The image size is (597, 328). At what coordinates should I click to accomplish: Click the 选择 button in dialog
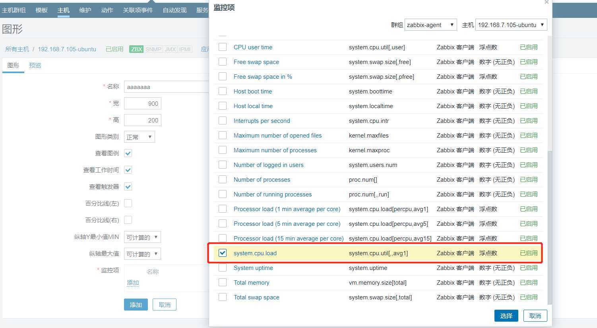[x=506, y=316]
